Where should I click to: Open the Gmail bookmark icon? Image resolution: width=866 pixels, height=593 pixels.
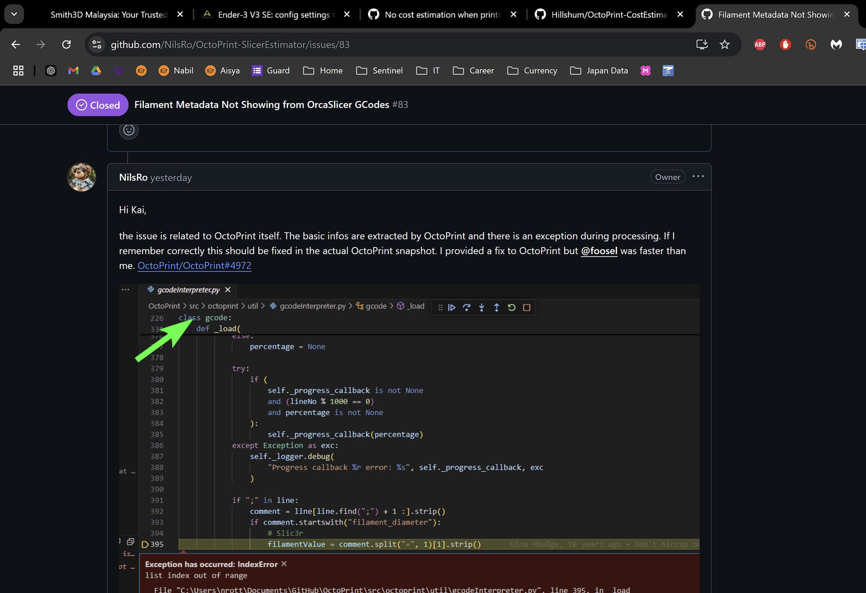(74, 71)
